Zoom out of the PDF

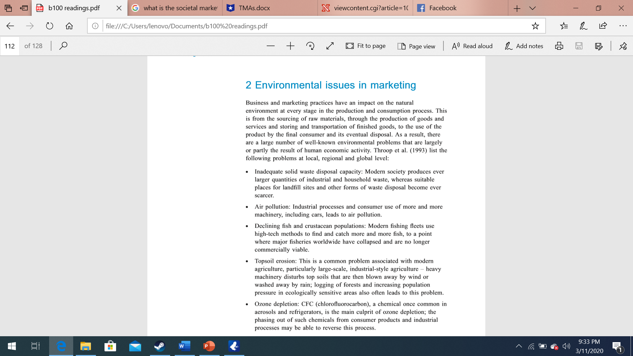[271, 46]
